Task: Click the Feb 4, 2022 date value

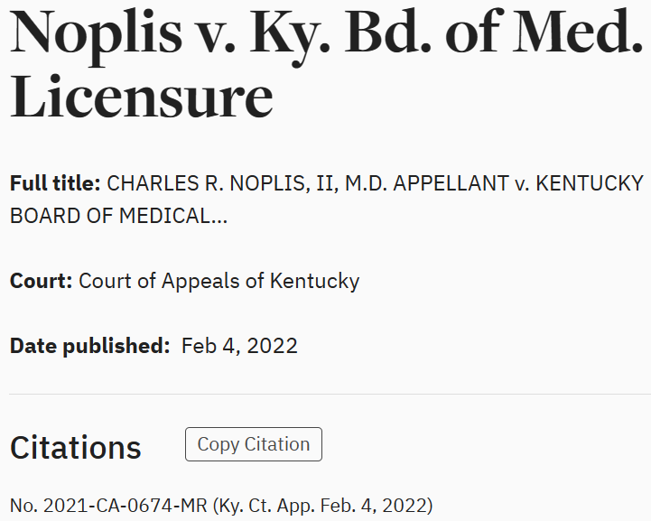Action: pyautogui.click(x=239, y=346)
